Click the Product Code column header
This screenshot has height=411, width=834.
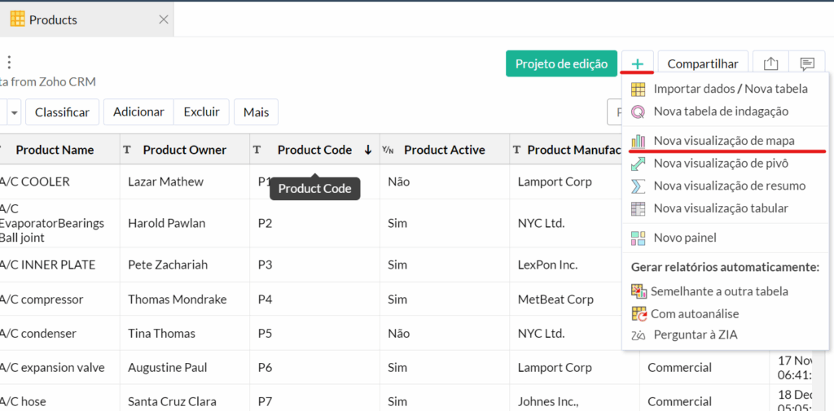tap(314, 150)
